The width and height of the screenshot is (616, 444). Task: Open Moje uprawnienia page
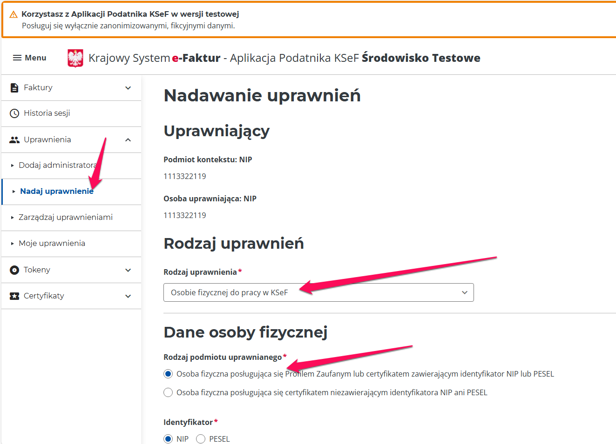[x=52, y=244]
